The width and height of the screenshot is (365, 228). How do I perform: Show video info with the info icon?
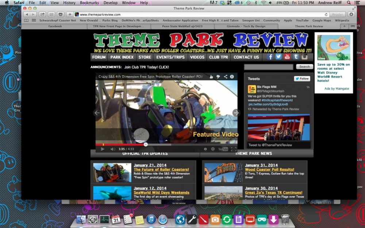click(x=232, y=77)
